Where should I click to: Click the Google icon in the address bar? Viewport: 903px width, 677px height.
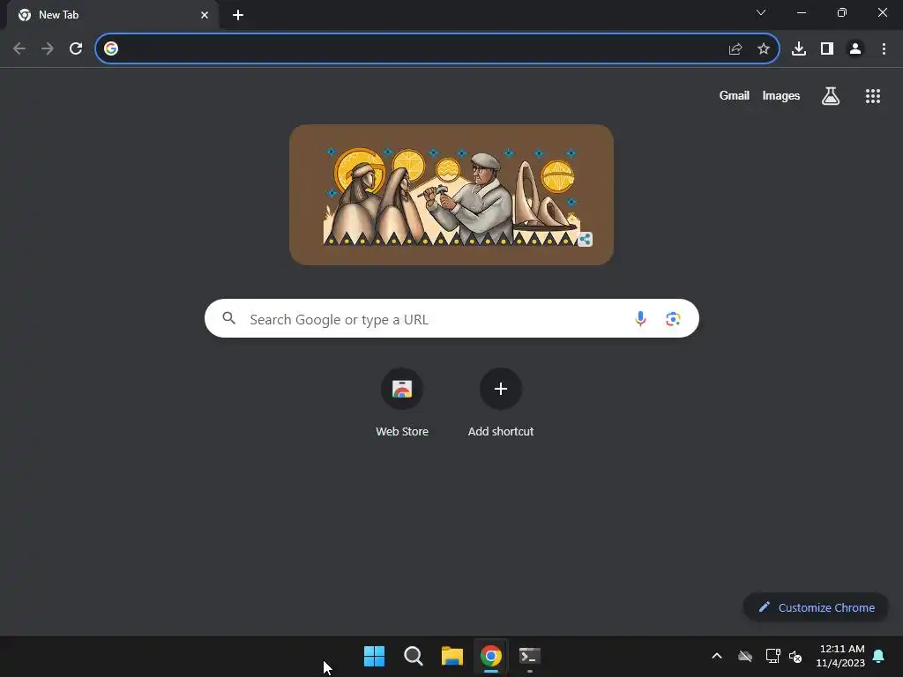click(111, 49)
